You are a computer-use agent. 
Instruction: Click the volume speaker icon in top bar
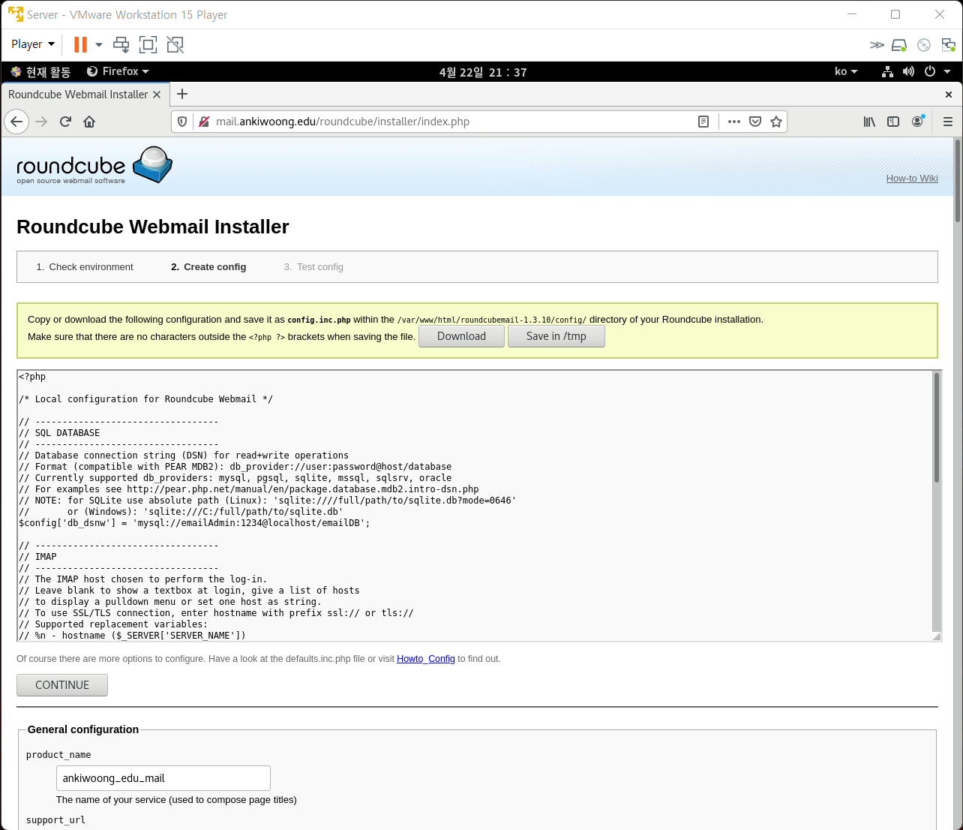click(908, 71)
